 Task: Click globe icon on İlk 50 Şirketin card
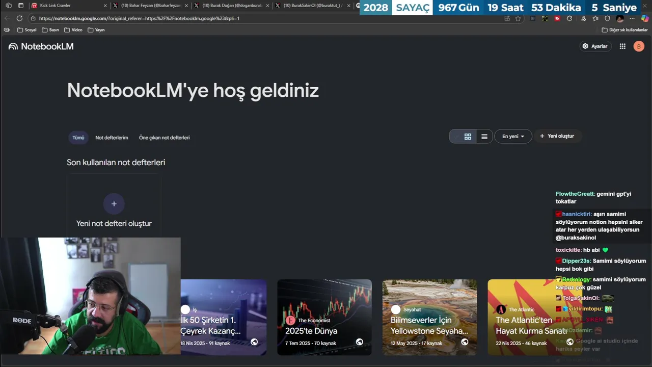pyautogui.click(x=254, y=342)
